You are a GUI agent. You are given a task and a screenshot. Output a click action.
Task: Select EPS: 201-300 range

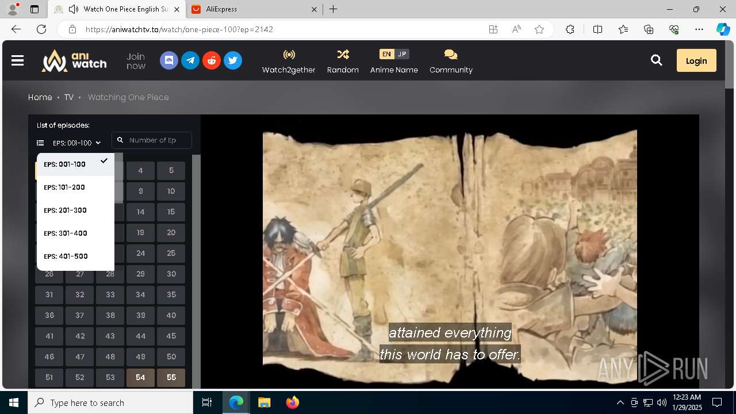75,210
